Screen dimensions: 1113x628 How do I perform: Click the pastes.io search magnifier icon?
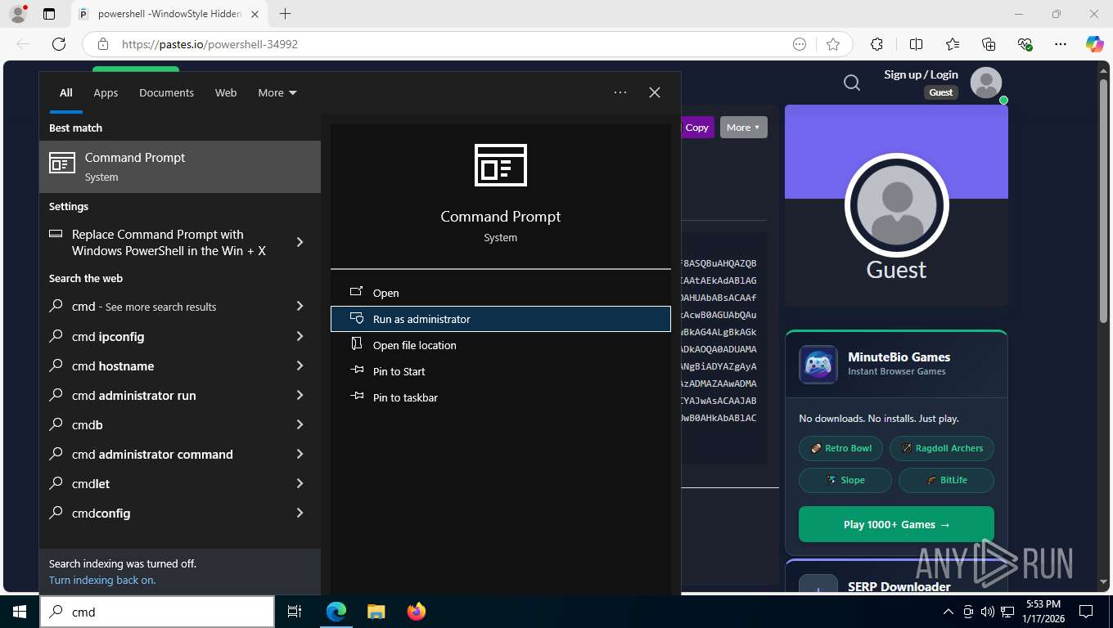coord(852,83)
